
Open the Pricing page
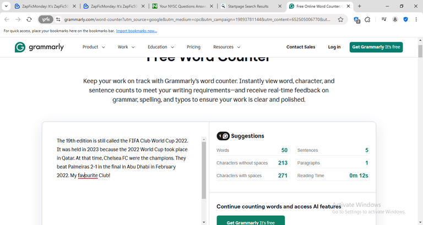(x=193, y=47)
